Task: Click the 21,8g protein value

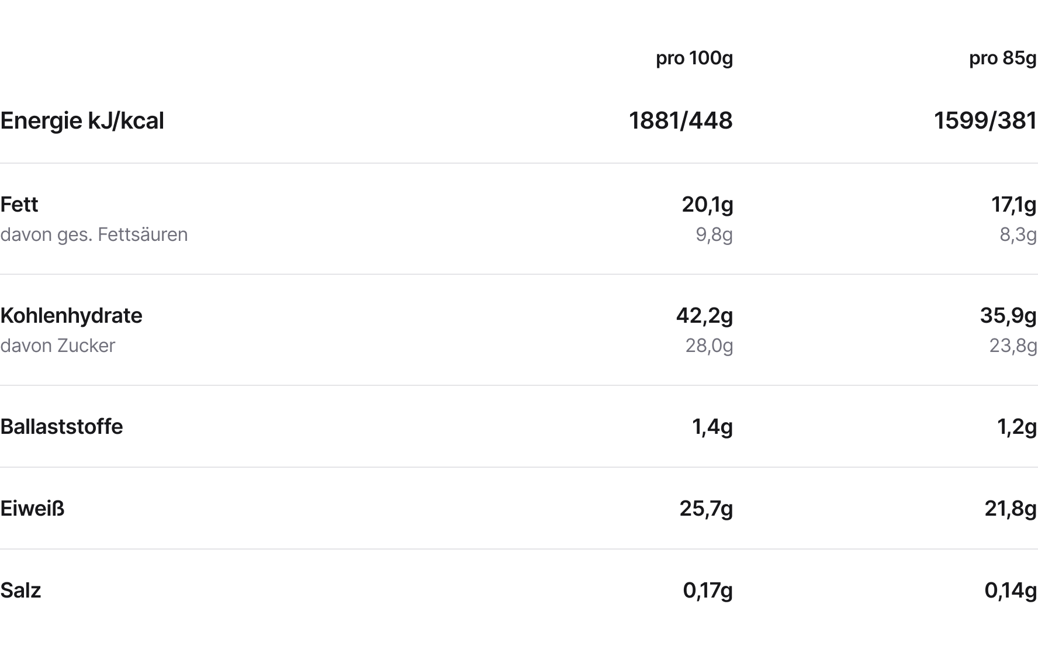Action: [1011, 509]
